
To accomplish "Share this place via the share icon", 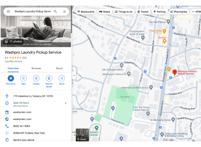I will click(62, 78).
